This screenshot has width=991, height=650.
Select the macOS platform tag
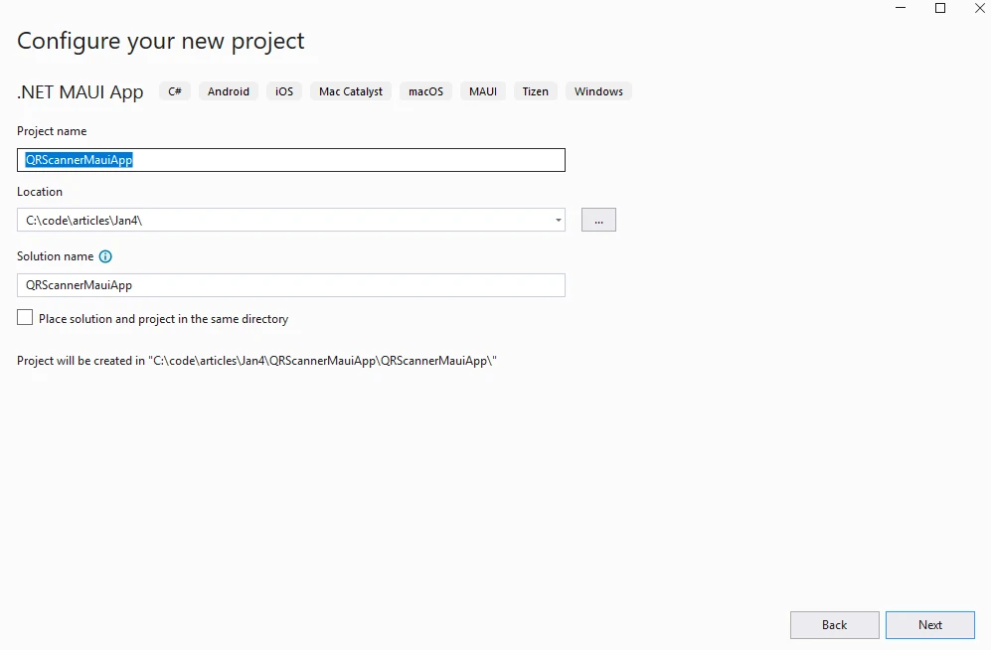pos(426,91)
